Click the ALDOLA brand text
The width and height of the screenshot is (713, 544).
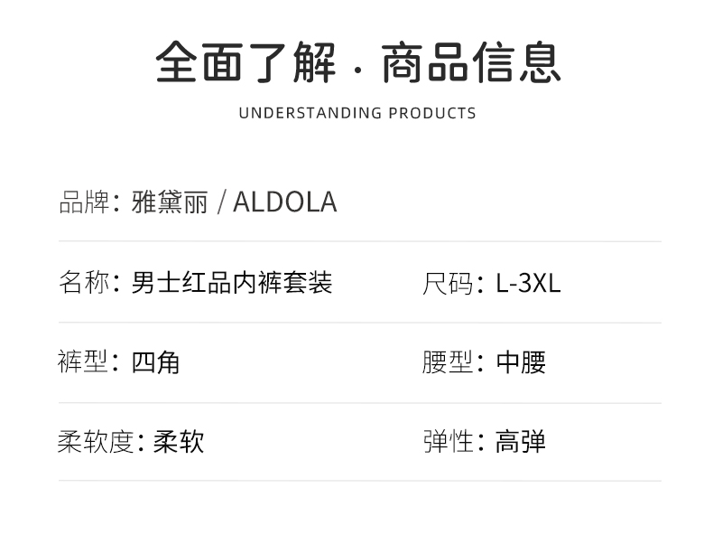(x=284, y=202)
